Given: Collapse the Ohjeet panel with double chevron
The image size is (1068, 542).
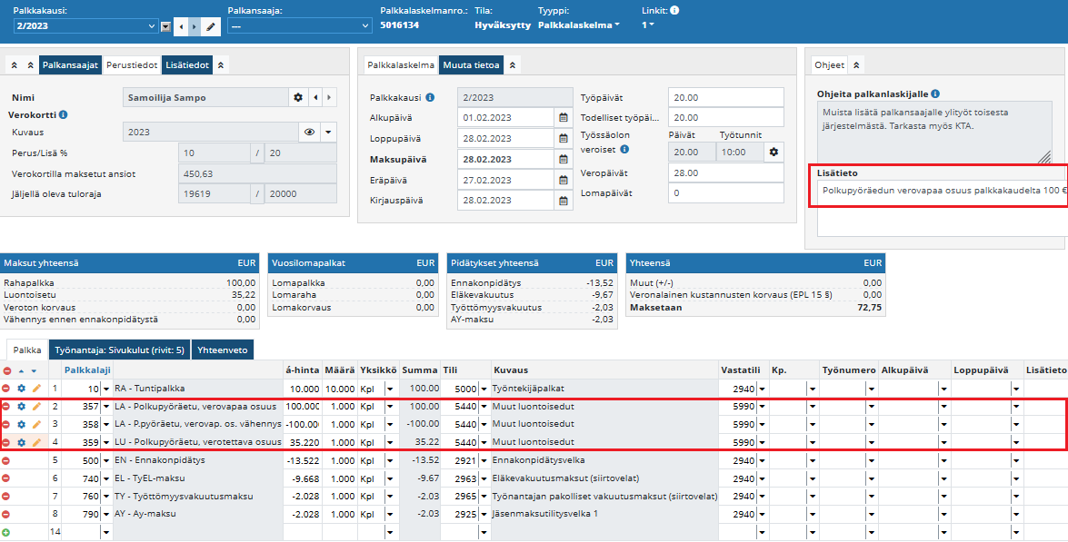Looking at the screenshot, I should coord(856,65).
